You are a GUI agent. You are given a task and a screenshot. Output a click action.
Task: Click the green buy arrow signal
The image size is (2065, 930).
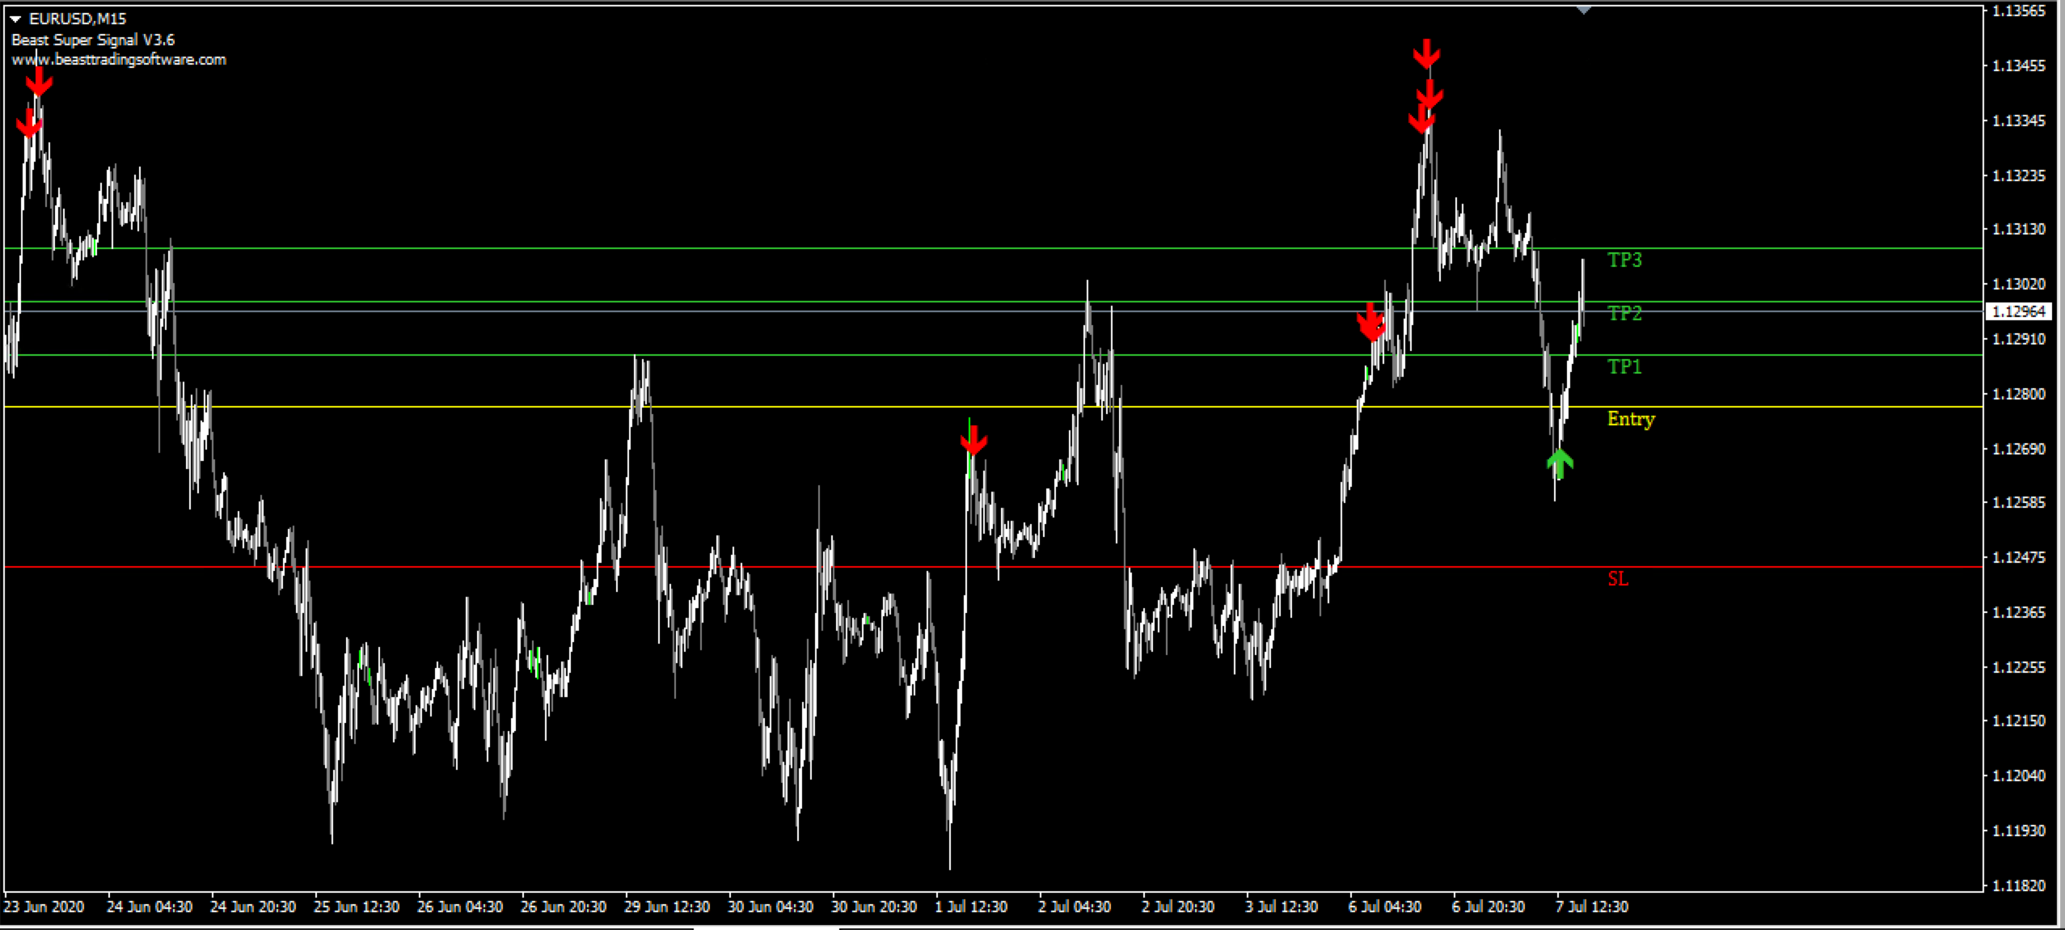point(1559,464)
